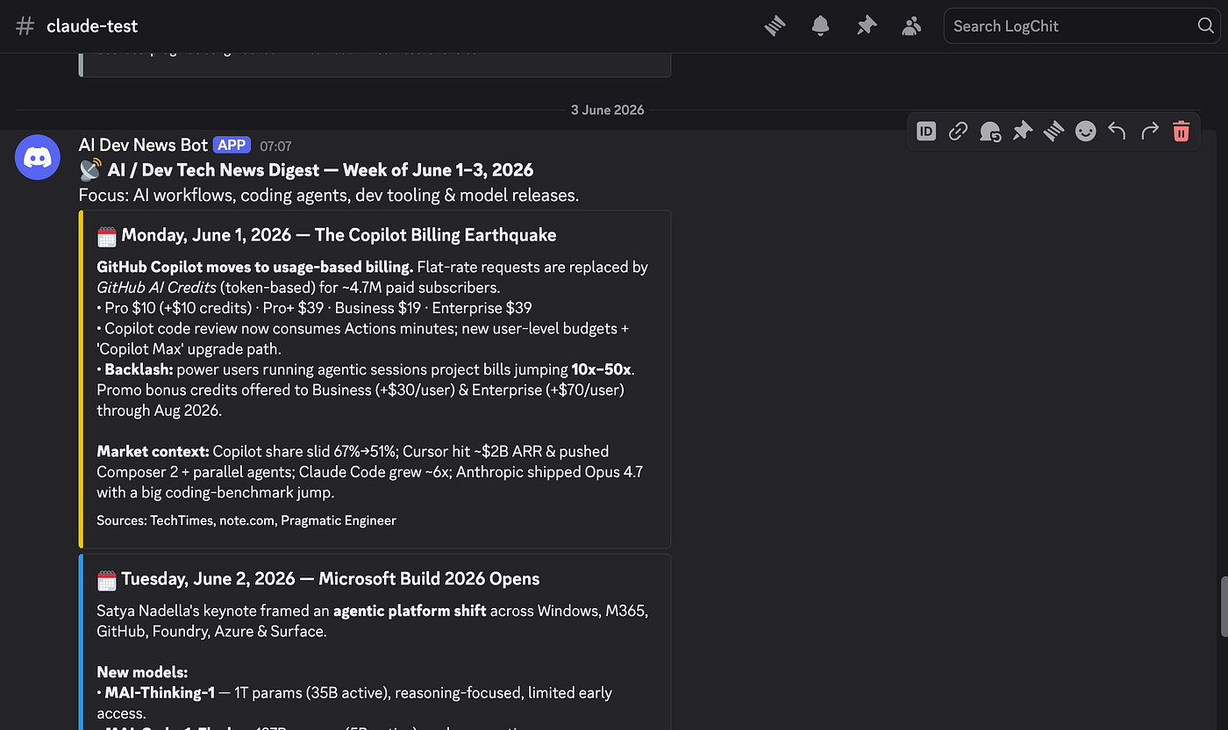
Task: Copy message ID from message toolbar
Action: tap(926, 132)
